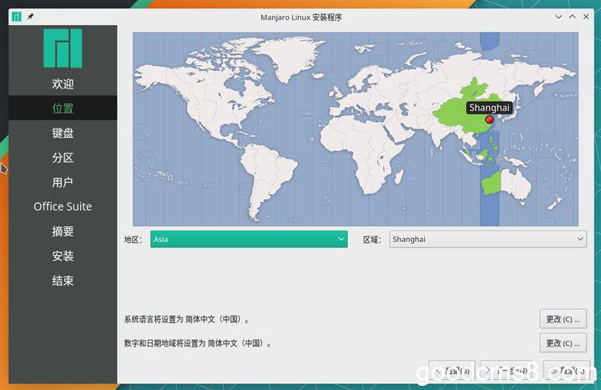The image size is (601, 390).
Task: Select the 安装 step in sidebar
Action: point(63,256)
